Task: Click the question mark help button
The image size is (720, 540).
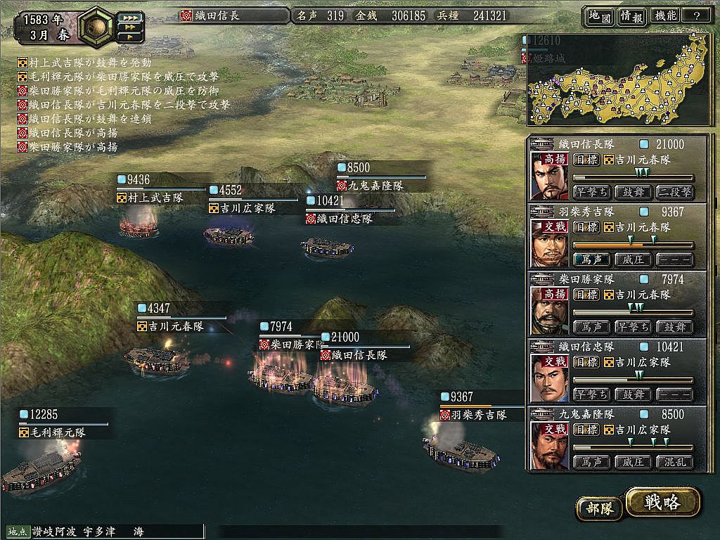Action: click(697, 16)
